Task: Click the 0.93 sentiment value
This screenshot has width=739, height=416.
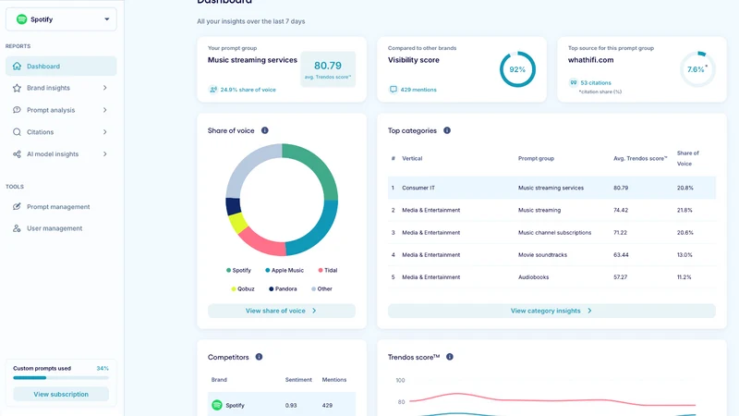Action: click(x=291, y=405)
